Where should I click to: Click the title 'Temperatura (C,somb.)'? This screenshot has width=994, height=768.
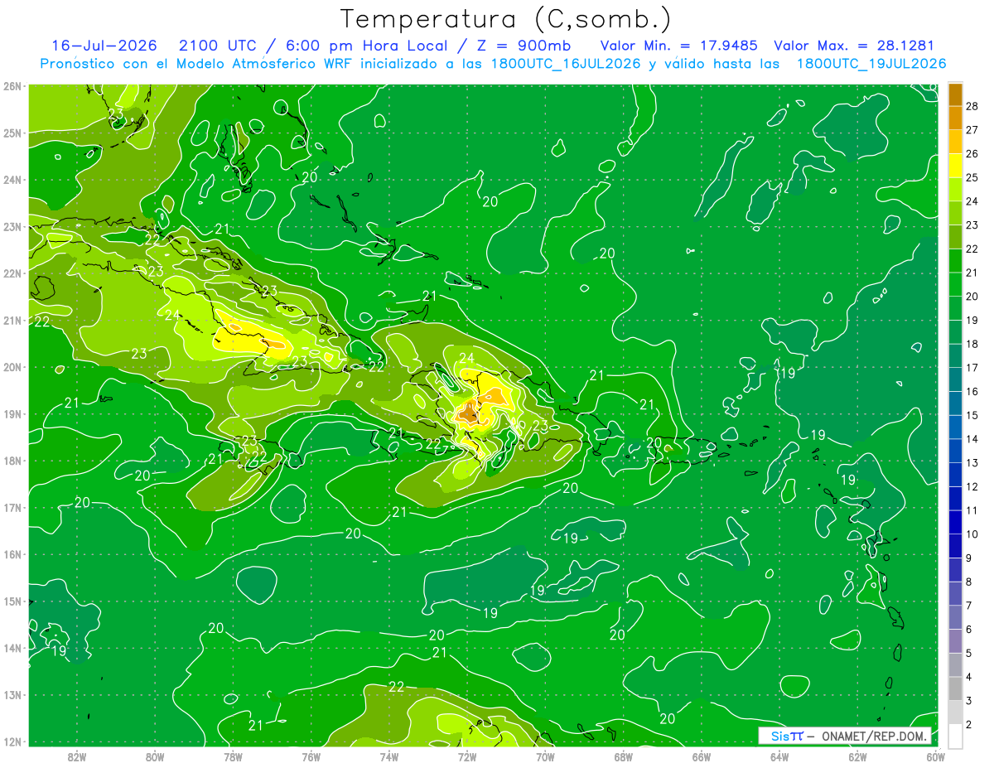click(x=505, y=19)
